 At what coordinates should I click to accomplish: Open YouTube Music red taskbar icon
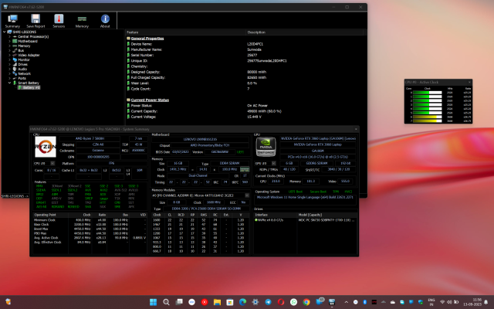205,302
